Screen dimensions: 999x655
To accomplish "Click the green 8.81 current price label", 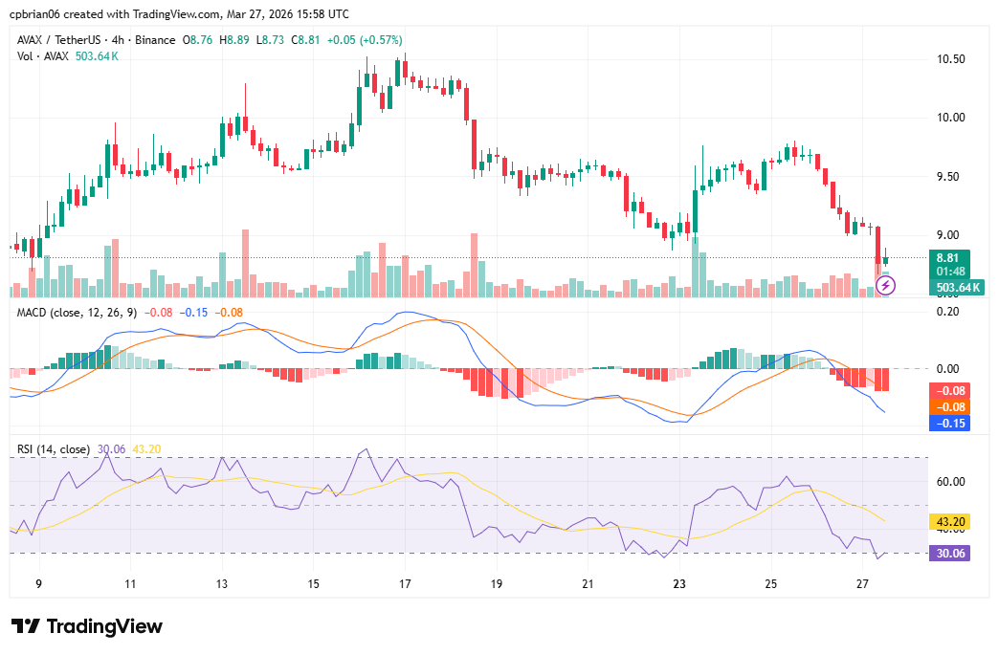I will [947, 257].
